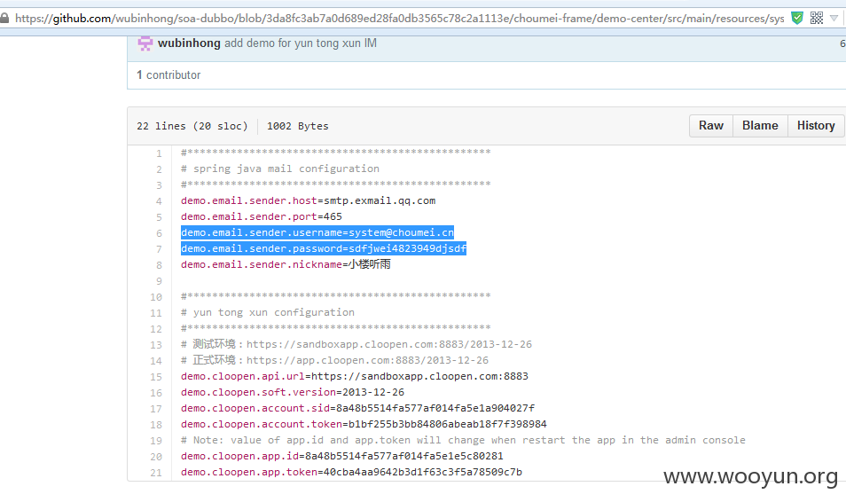Click the demo.cloopen.api.url line

tap(355, 376)
